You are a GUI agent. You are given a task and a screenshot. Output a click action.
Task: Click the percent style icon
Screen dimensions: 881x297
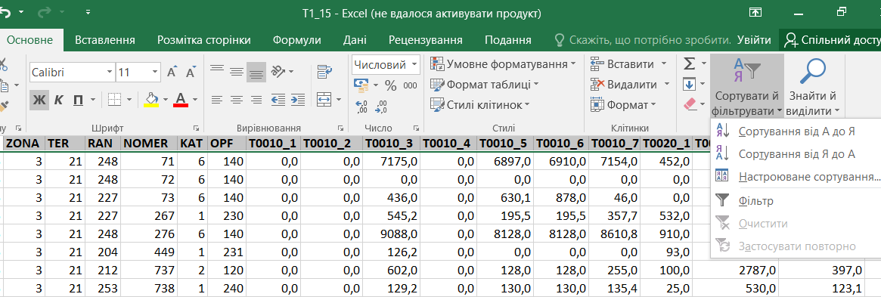pyautogui.click(x=390, y=85)
